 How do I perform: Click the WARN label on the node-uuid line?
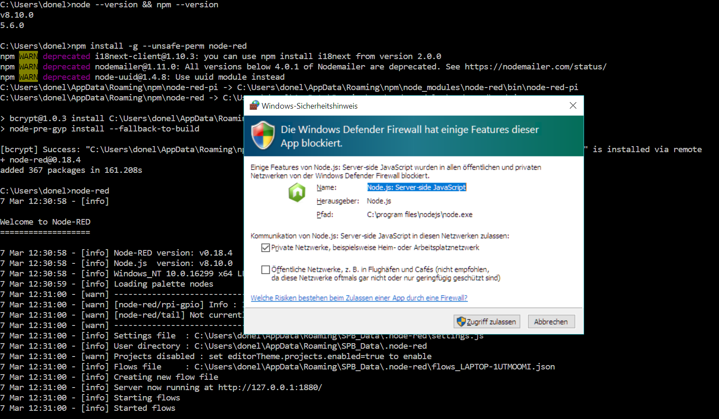tap(28, 77)
